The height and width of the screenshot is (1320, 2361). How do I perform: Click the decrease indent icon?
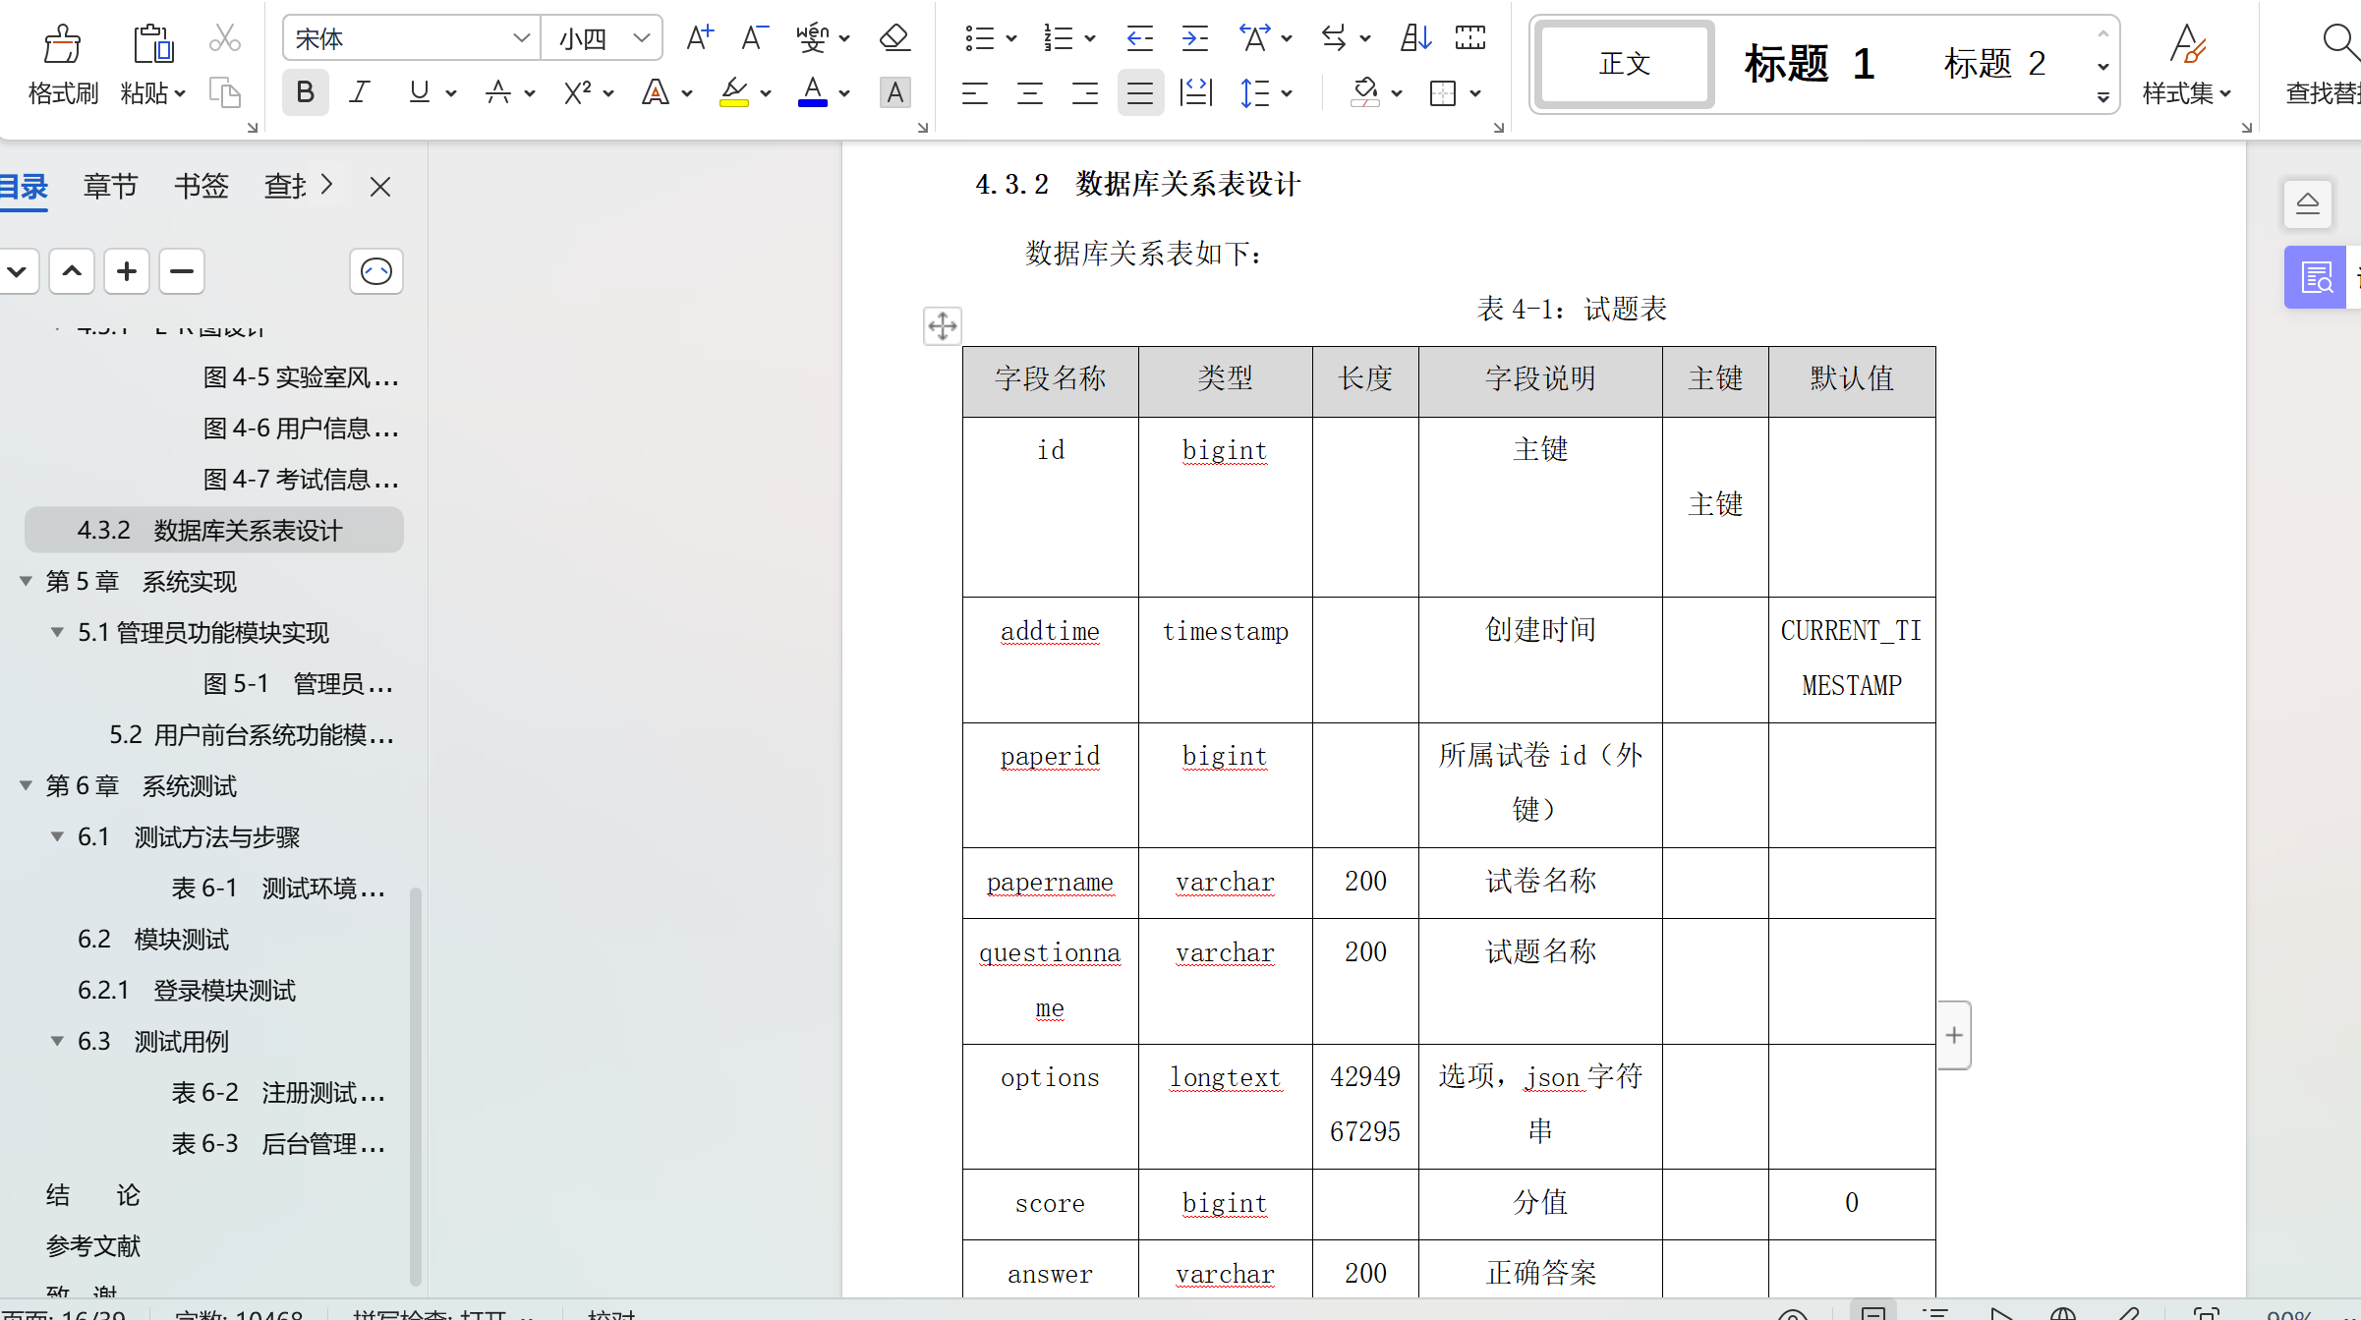pyautogui.click(x=1138, y=38)
